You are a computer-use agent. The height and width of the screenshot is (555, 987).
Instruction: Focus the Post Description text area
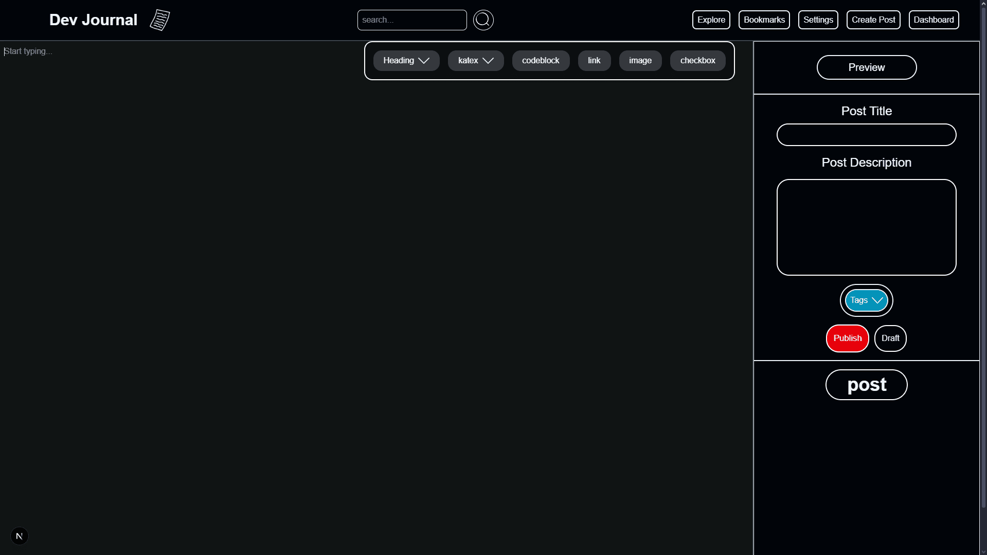(866, 227)
